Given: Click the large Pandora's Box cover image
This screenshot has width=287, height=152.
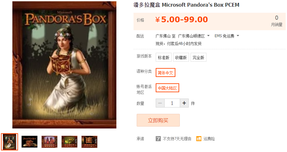Looking at the screenshot, I should [64, 65].
